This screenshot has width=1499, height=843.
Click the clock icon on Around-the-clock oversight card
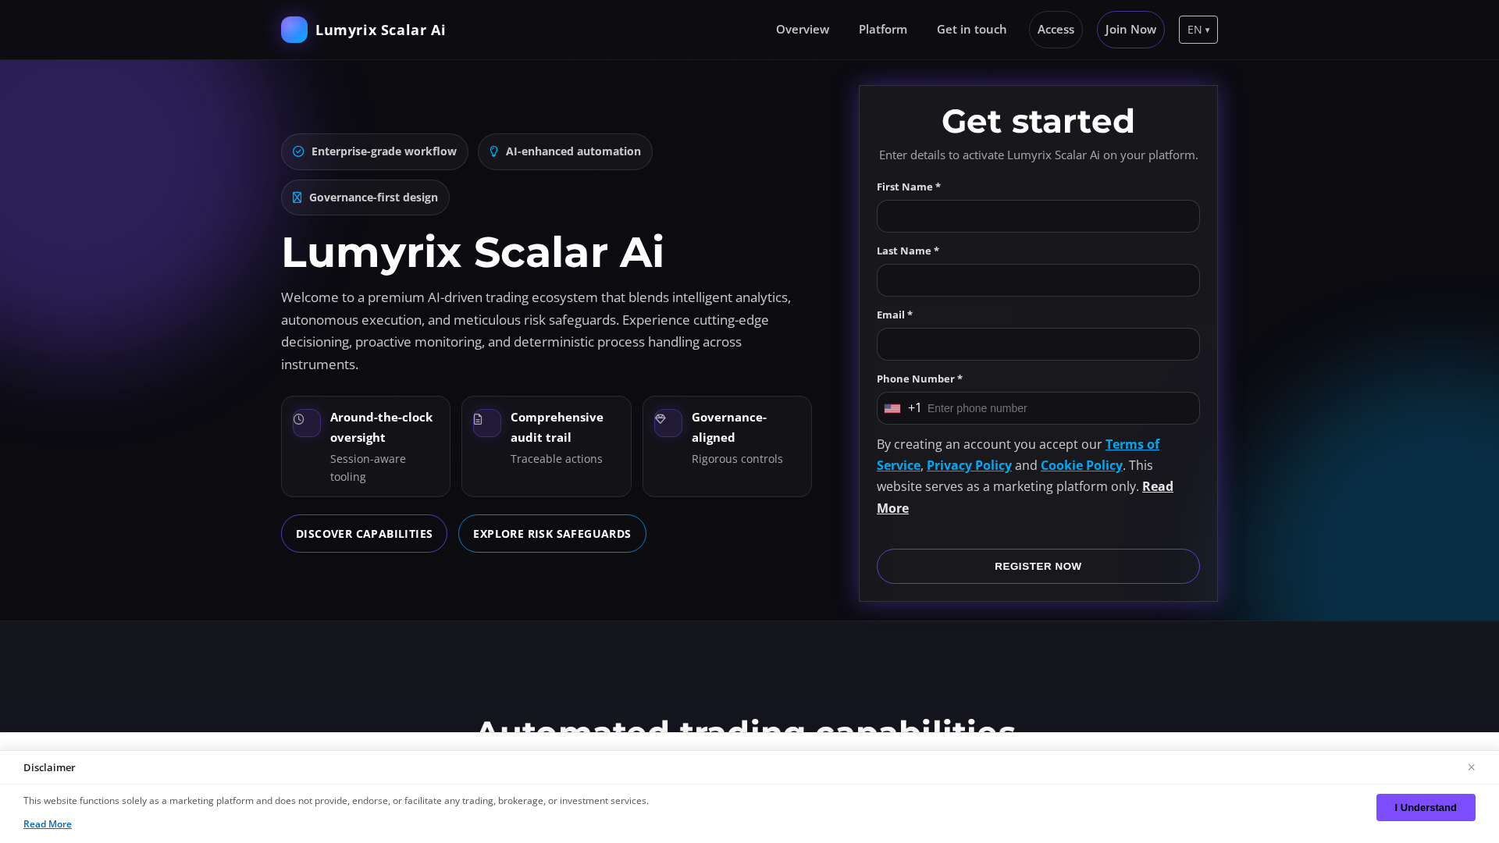(x=299, y=419)
